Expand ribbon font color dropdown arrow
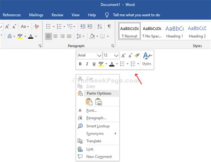The height and width of the screenshot is (162, 211). pos(36,36)
